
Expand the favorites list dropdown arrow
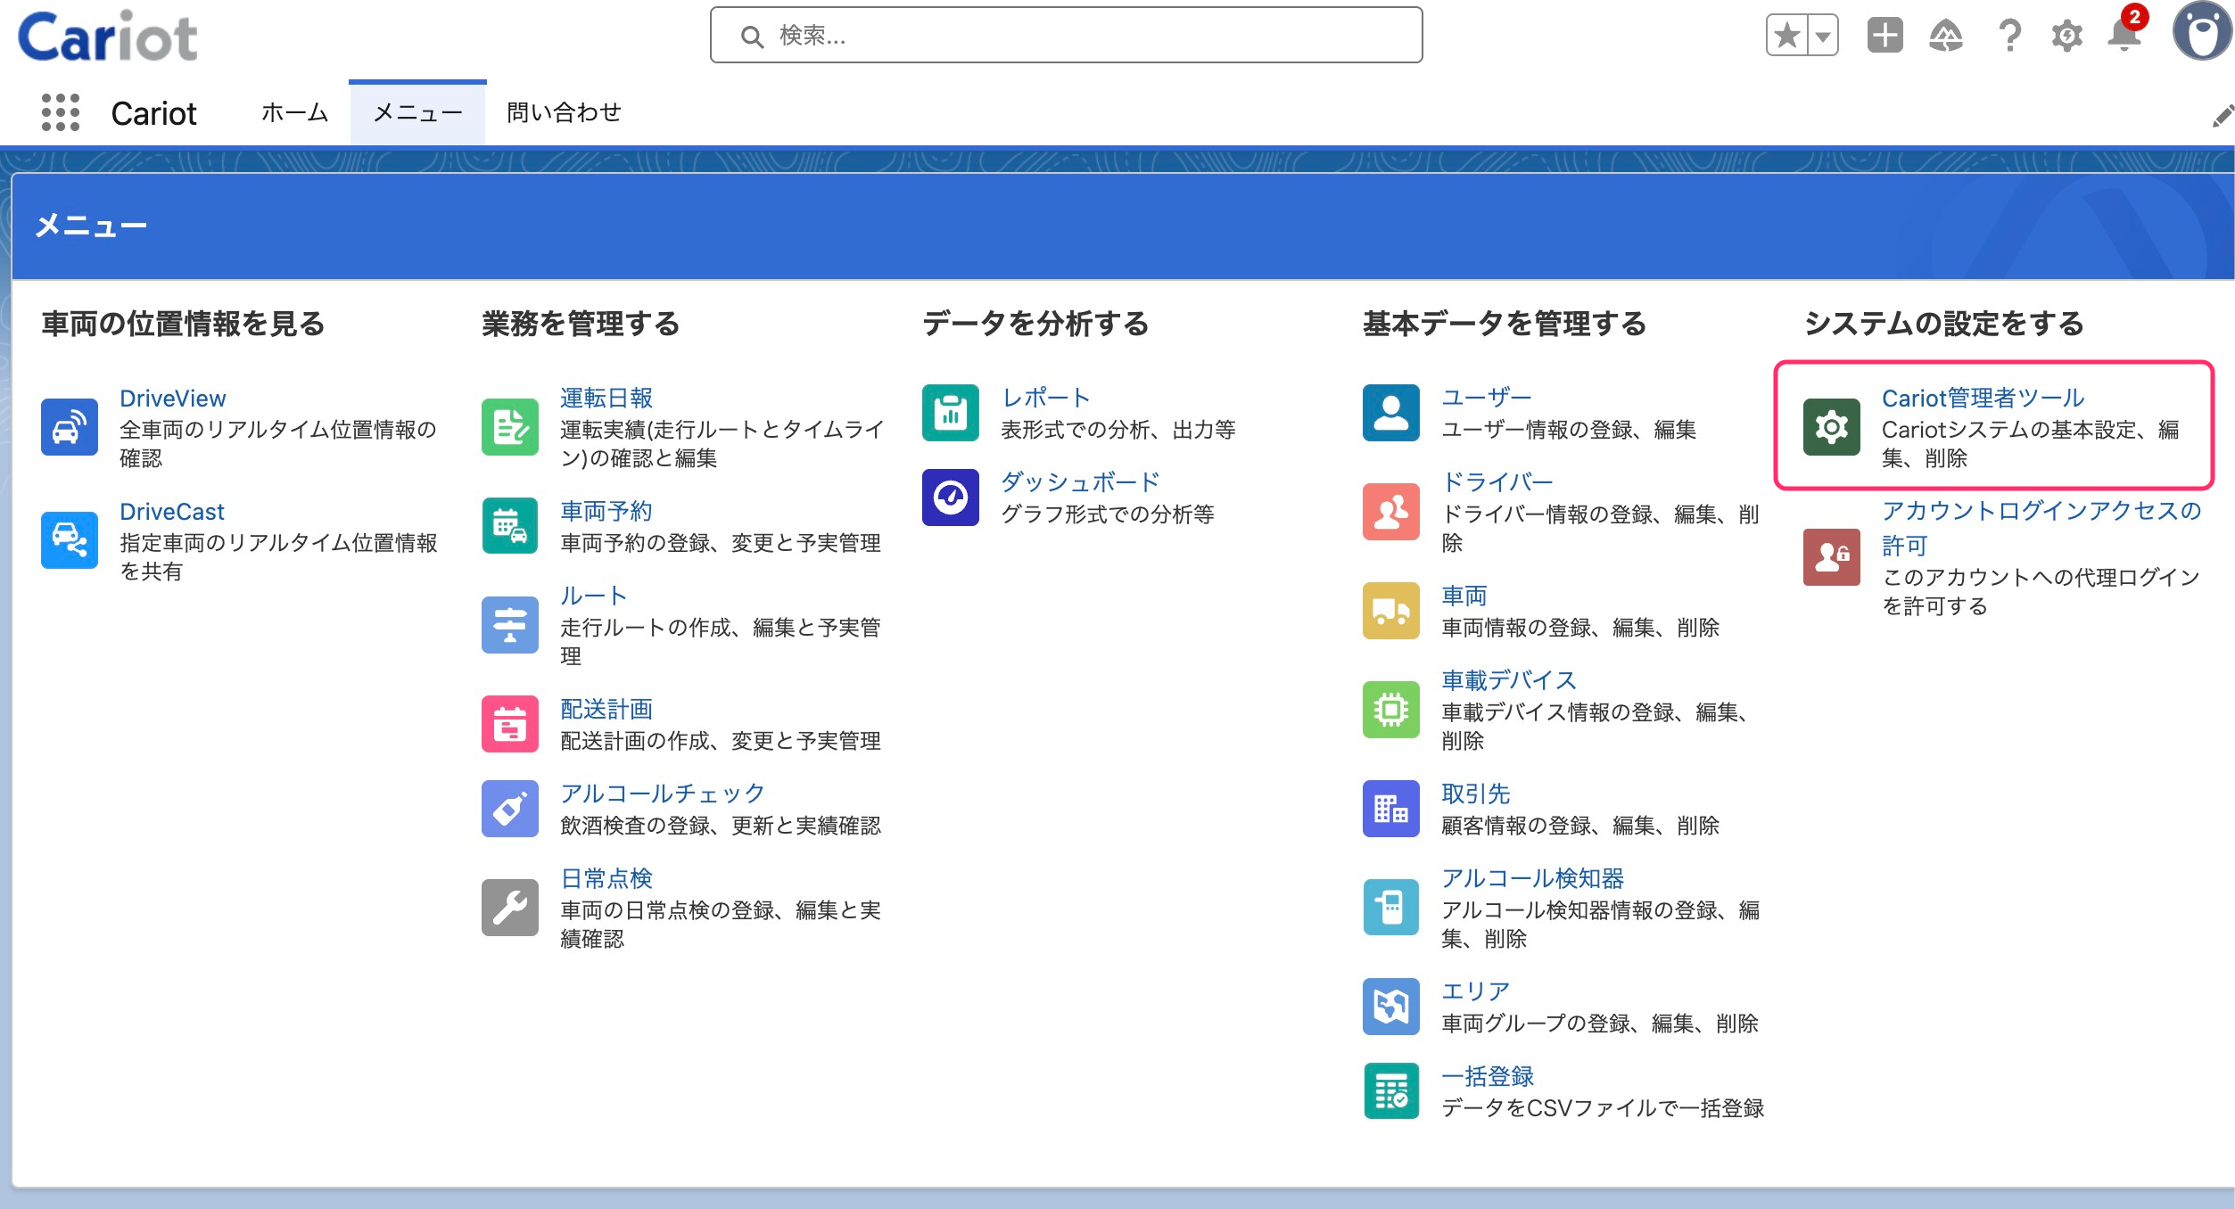click(x=1823, y=36)
